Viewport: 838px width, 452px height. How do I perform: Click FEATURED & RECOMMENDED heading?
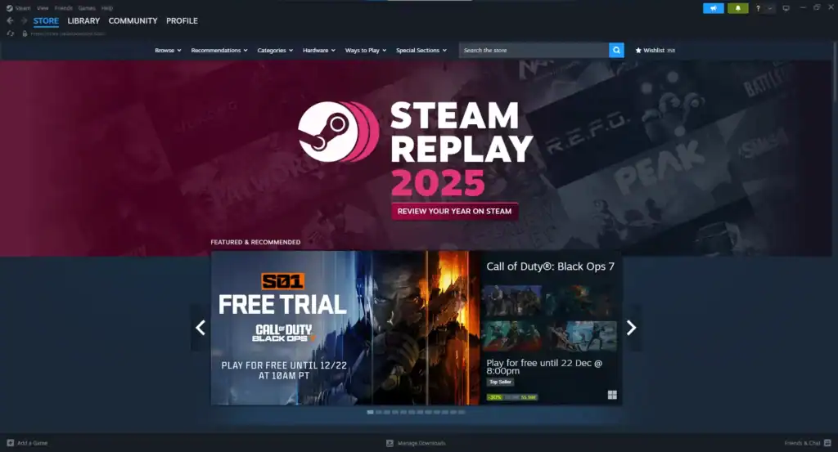255,242
